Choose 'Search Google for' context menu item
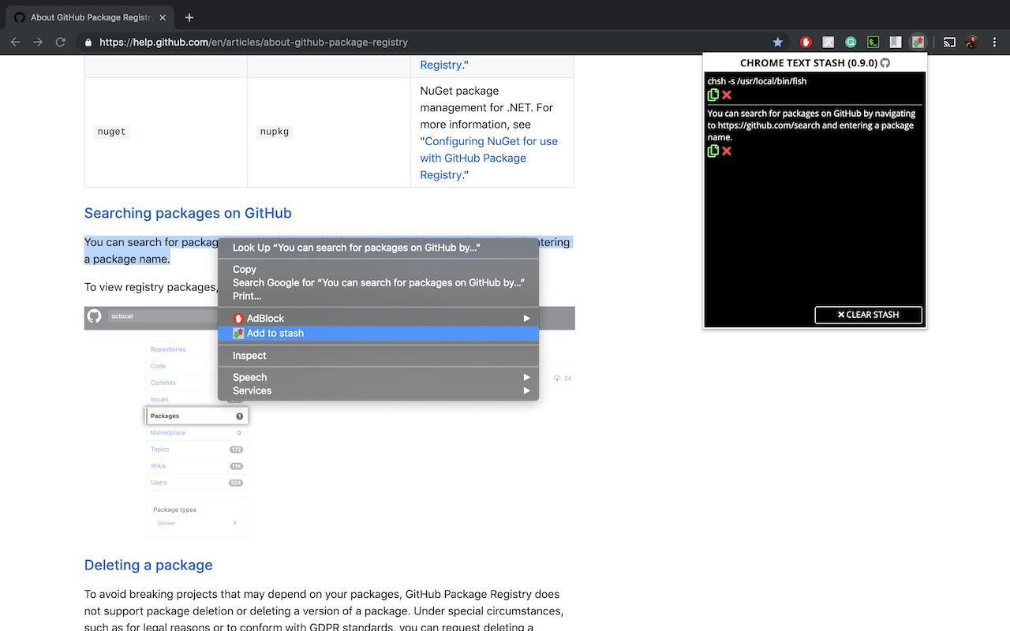The width and height of the screenshot is (1010, 631). pyautogui.click(x=378, y=282)
